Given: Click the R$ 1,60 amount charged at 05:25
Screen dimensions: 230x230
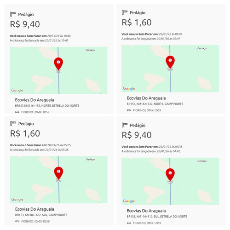Looking at the screenshot, I should [25, 133].
